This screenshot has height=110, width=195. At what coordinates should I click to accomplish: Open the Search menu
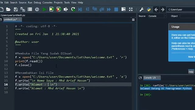(14, 2)
